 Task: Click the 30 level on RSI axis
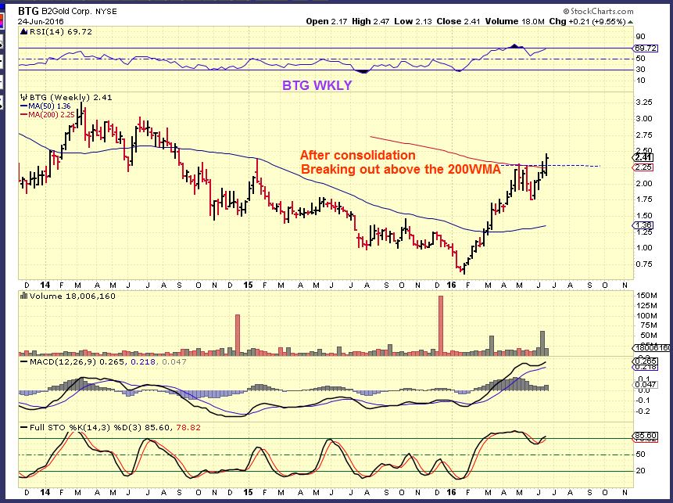pos(640,69)
